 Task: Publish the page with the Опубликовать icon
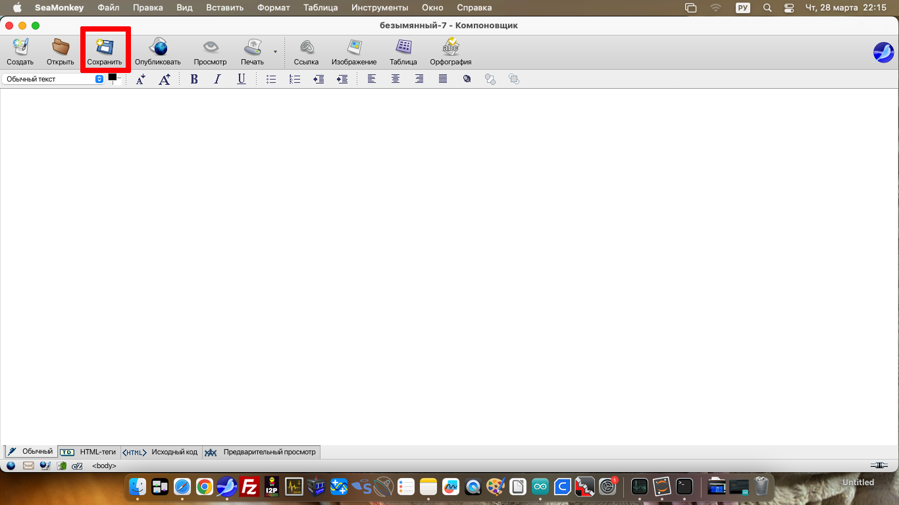pyautogui.click(x=158, y=51)
